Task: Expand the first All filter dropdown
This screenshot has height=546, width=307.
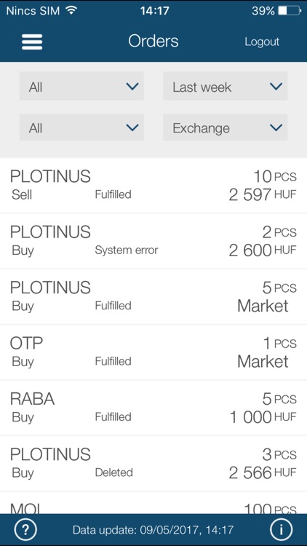Action: [x=81, y=87]
